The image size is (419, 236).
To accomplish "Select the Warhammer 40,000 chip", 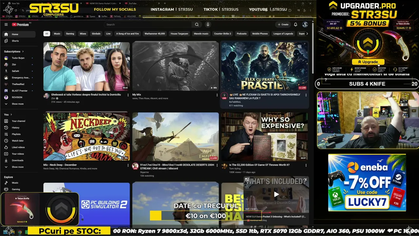I will (x=155, y=33).
